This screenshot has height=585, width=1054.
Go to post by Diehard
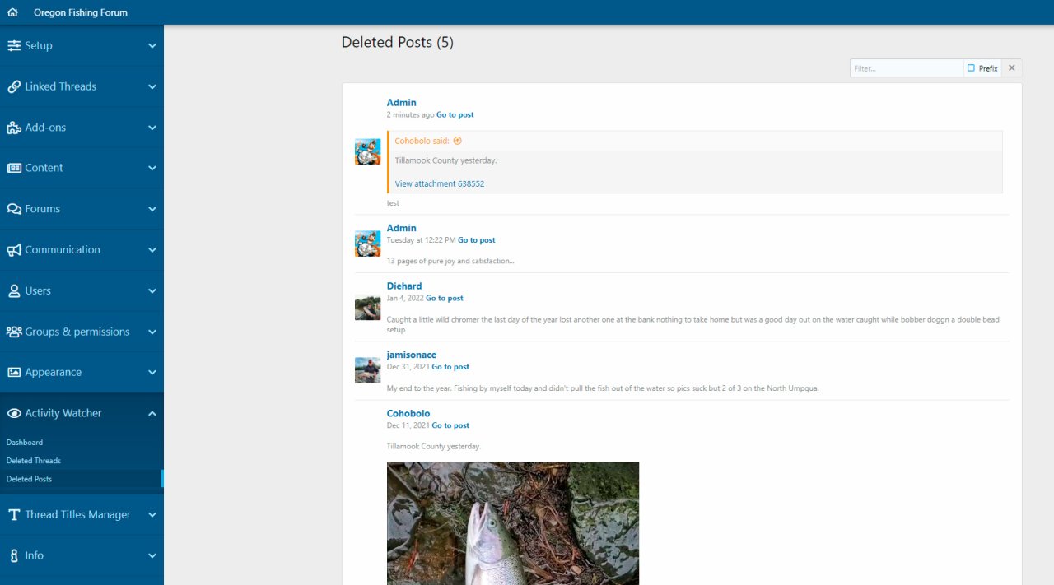(445, 299)
